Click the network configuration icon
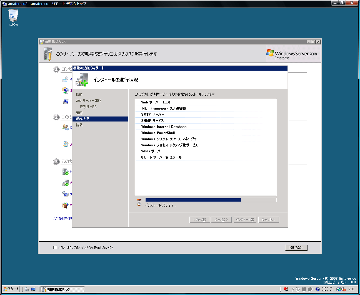360x295 pixels. pyautogui.click(x=65, y=90)
